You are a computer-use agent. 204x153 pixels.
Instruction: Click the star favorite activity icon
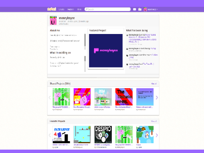click(127, 35)
